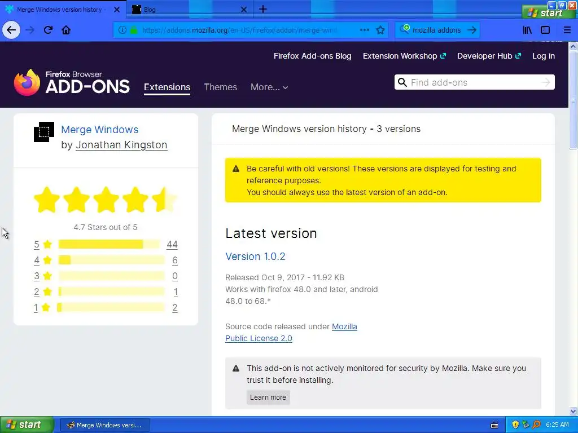The height and width of the screenshot is (433, 578).
Task: Click the security warning triangle icon
Action: tap(236, 368)
